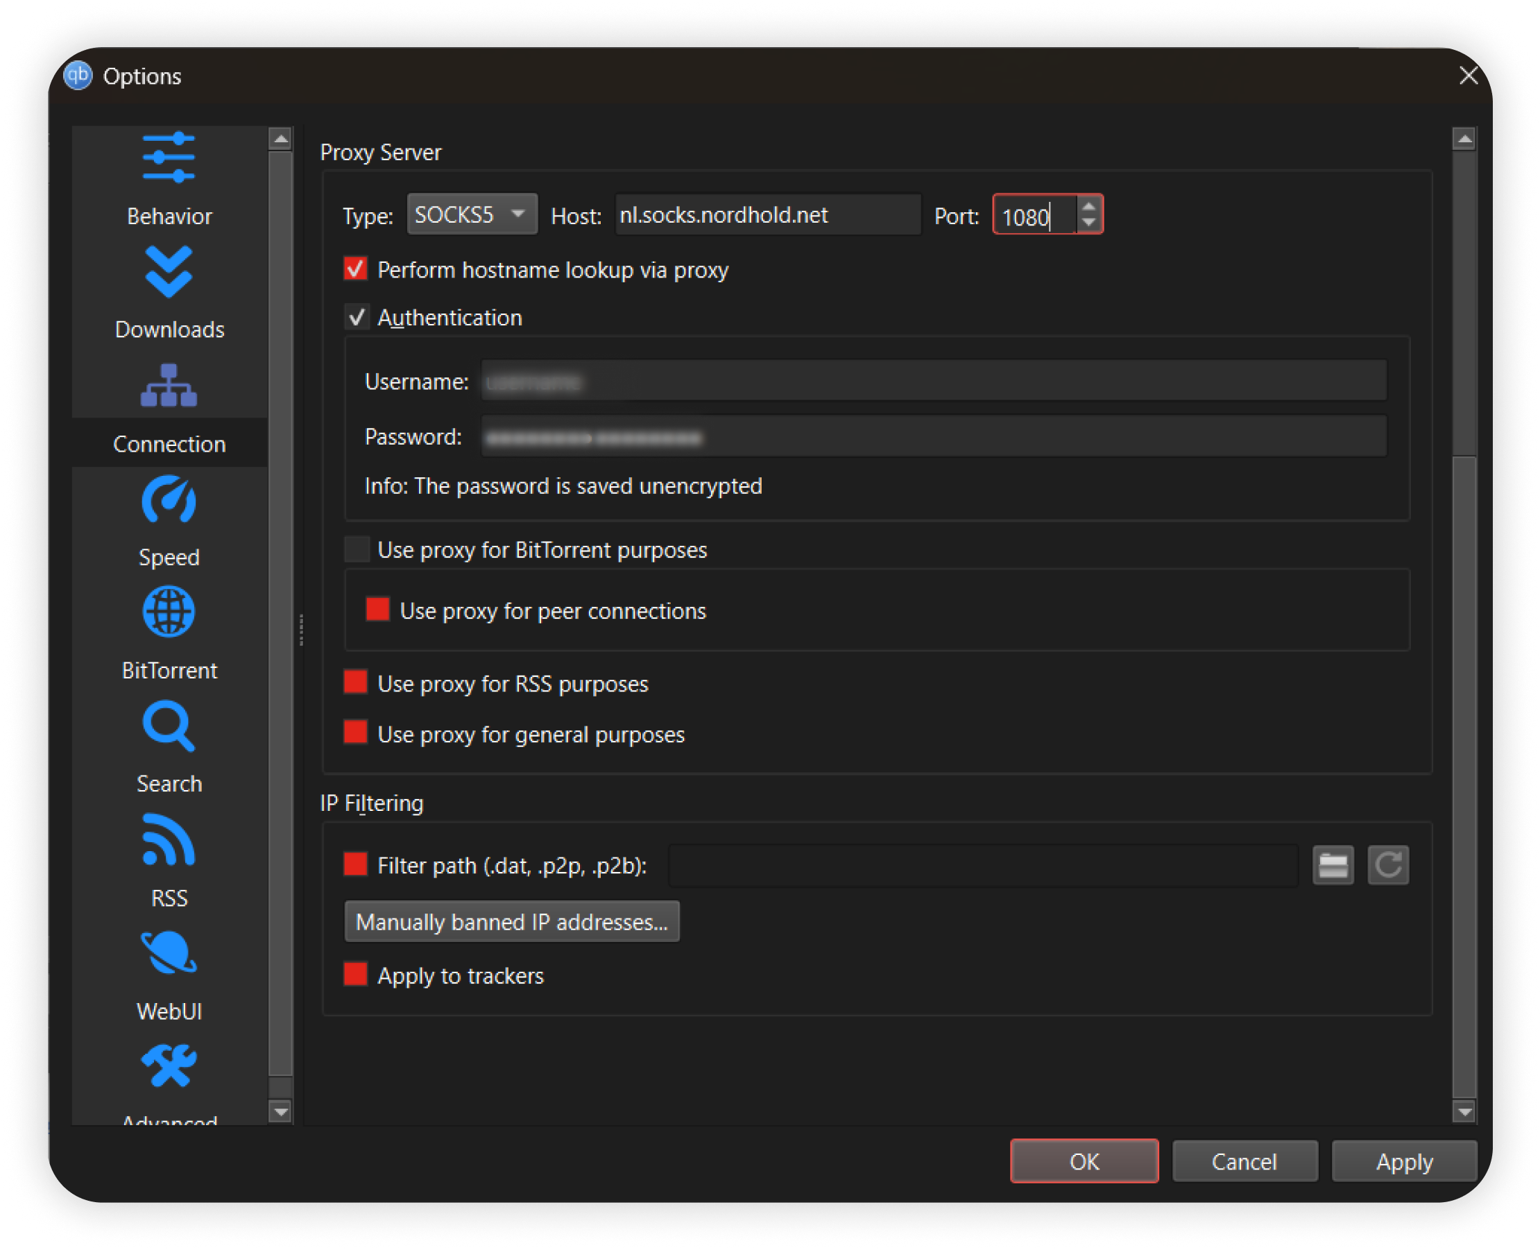Click the reload filter icon

tap(1387, 865)
